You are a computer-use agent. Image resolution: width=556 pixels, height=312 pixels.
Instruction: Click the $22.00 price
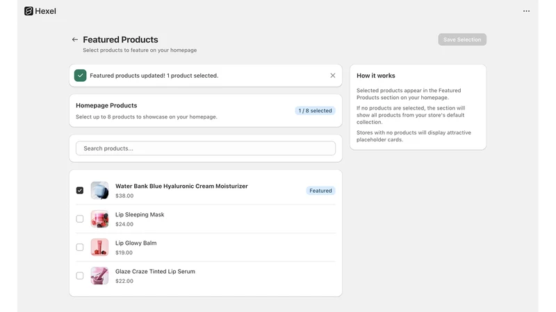click(x=124, y=281)
